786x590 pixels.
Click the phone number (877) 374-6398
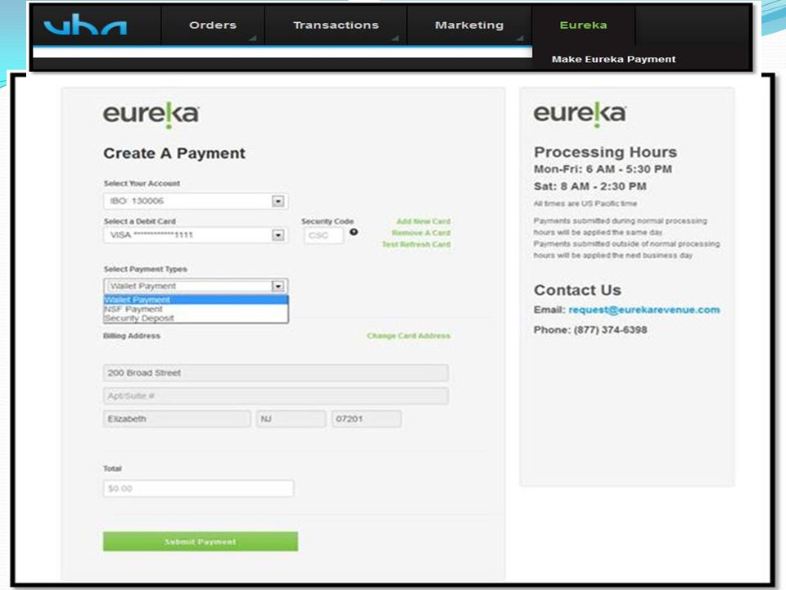[610, 329]
